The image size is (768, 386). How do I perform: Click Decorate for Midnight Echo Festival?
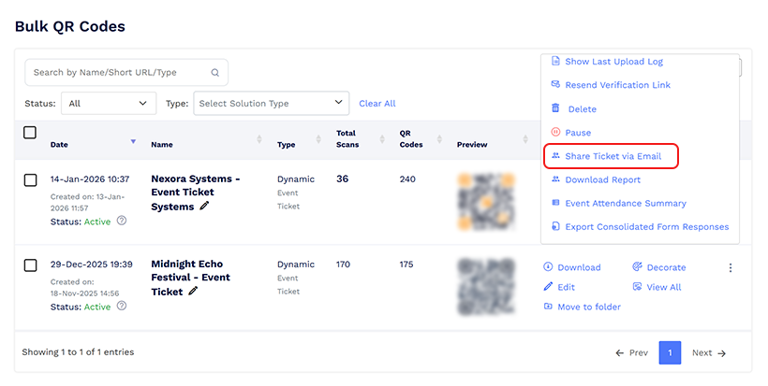click(658, 267)
